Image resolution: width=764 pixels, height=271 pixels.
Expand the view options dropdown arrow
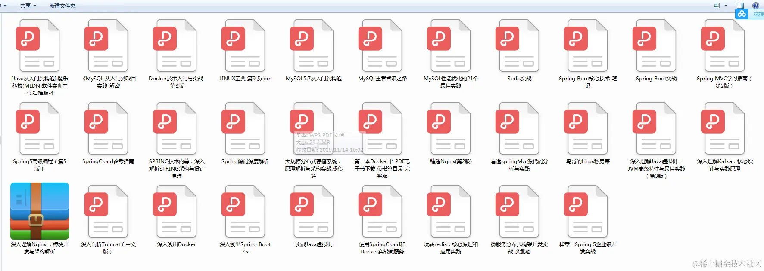point(726,6)
